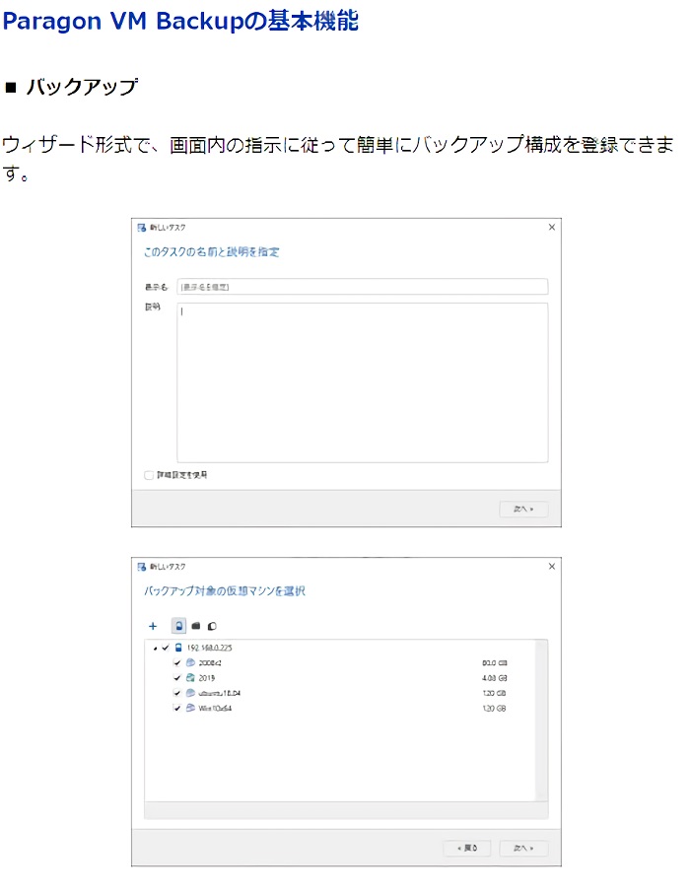Click the page title 'Paragon VM Backupの基本機能'
Viewport: 690px width, 893px height.
(180, 21)
